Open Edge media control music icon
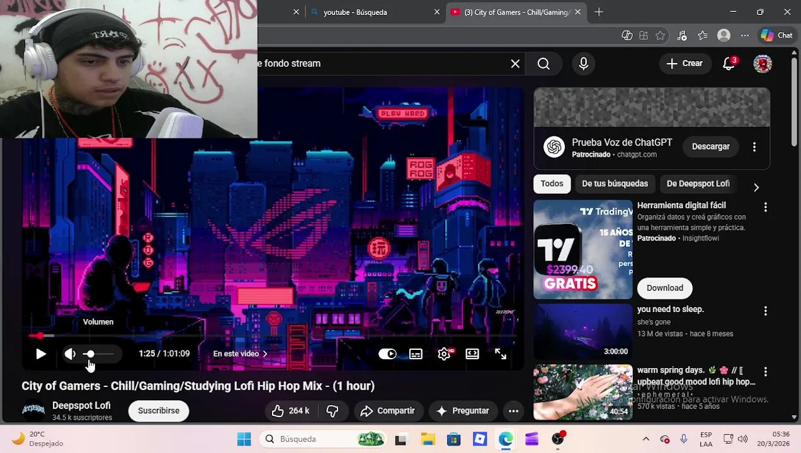 (x=681, y=36)
